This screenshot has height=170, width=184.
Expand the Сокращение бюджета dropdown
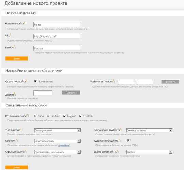[x=149, y=130]
